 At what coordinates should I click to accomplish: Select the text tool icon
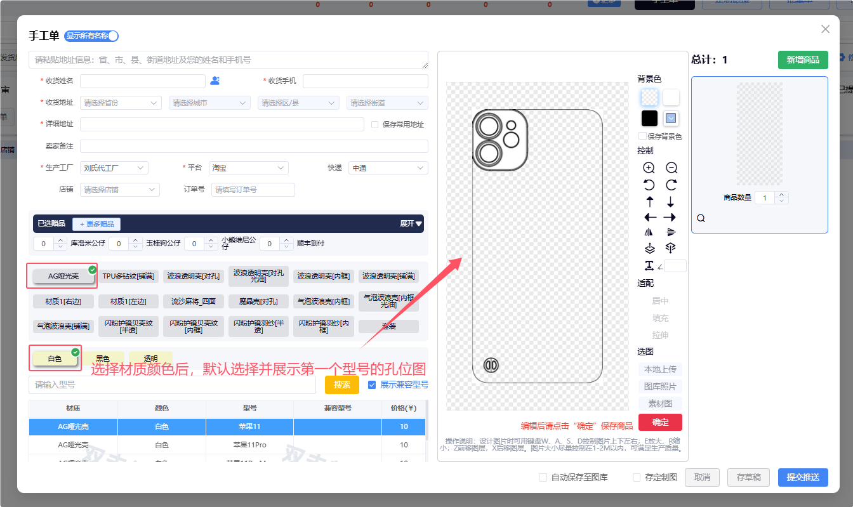pyautogui.click(x=649, y=265)
